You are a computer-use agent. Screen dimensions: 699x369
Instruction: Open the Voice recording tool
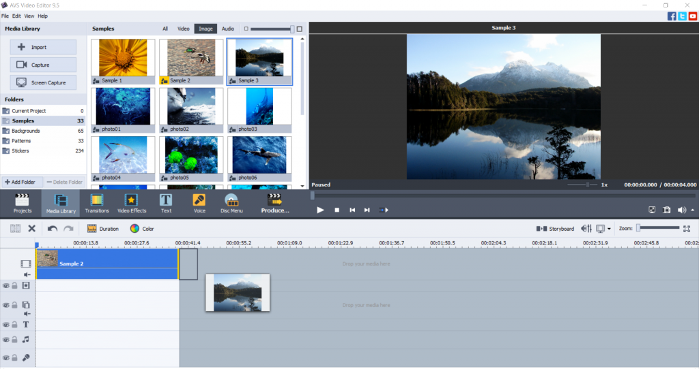coord(199,203)
